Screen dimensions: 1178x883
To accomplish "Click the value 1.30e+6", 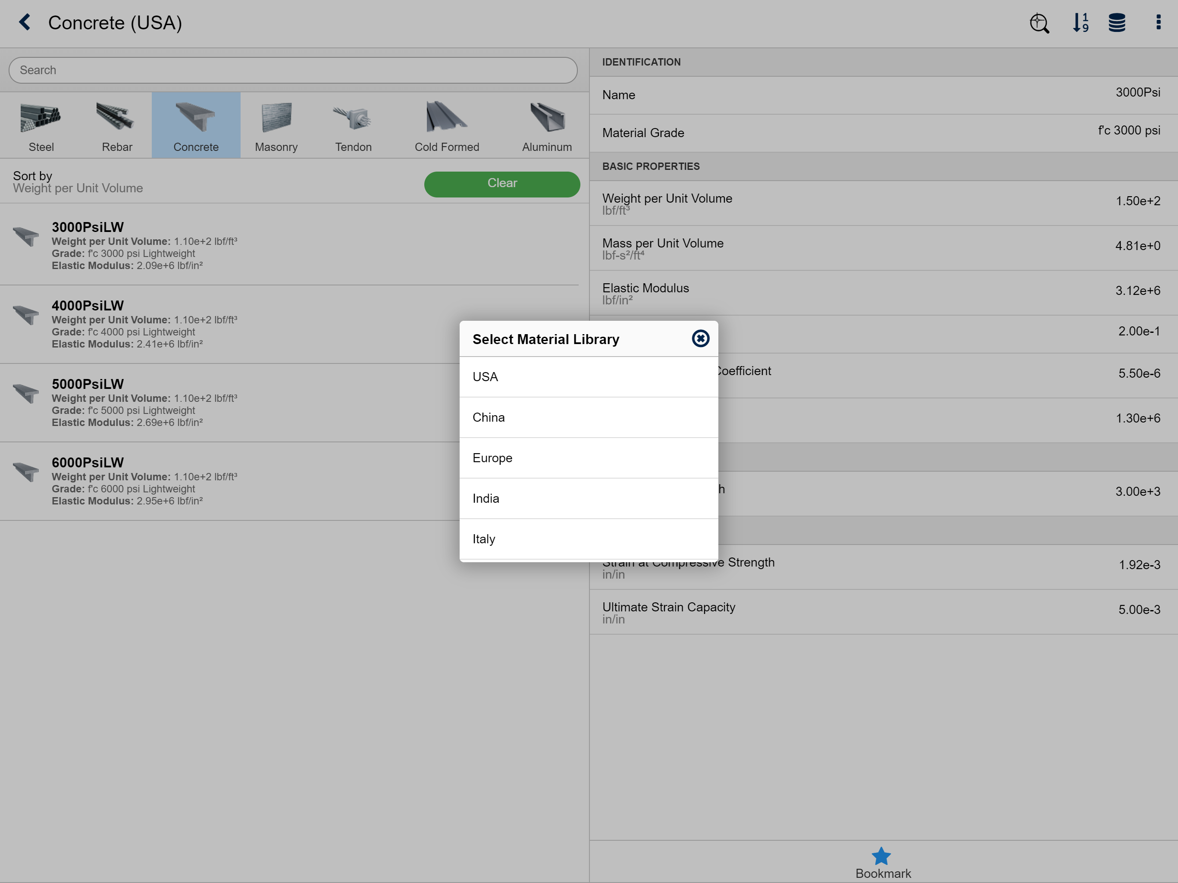I will point(1137,419).
